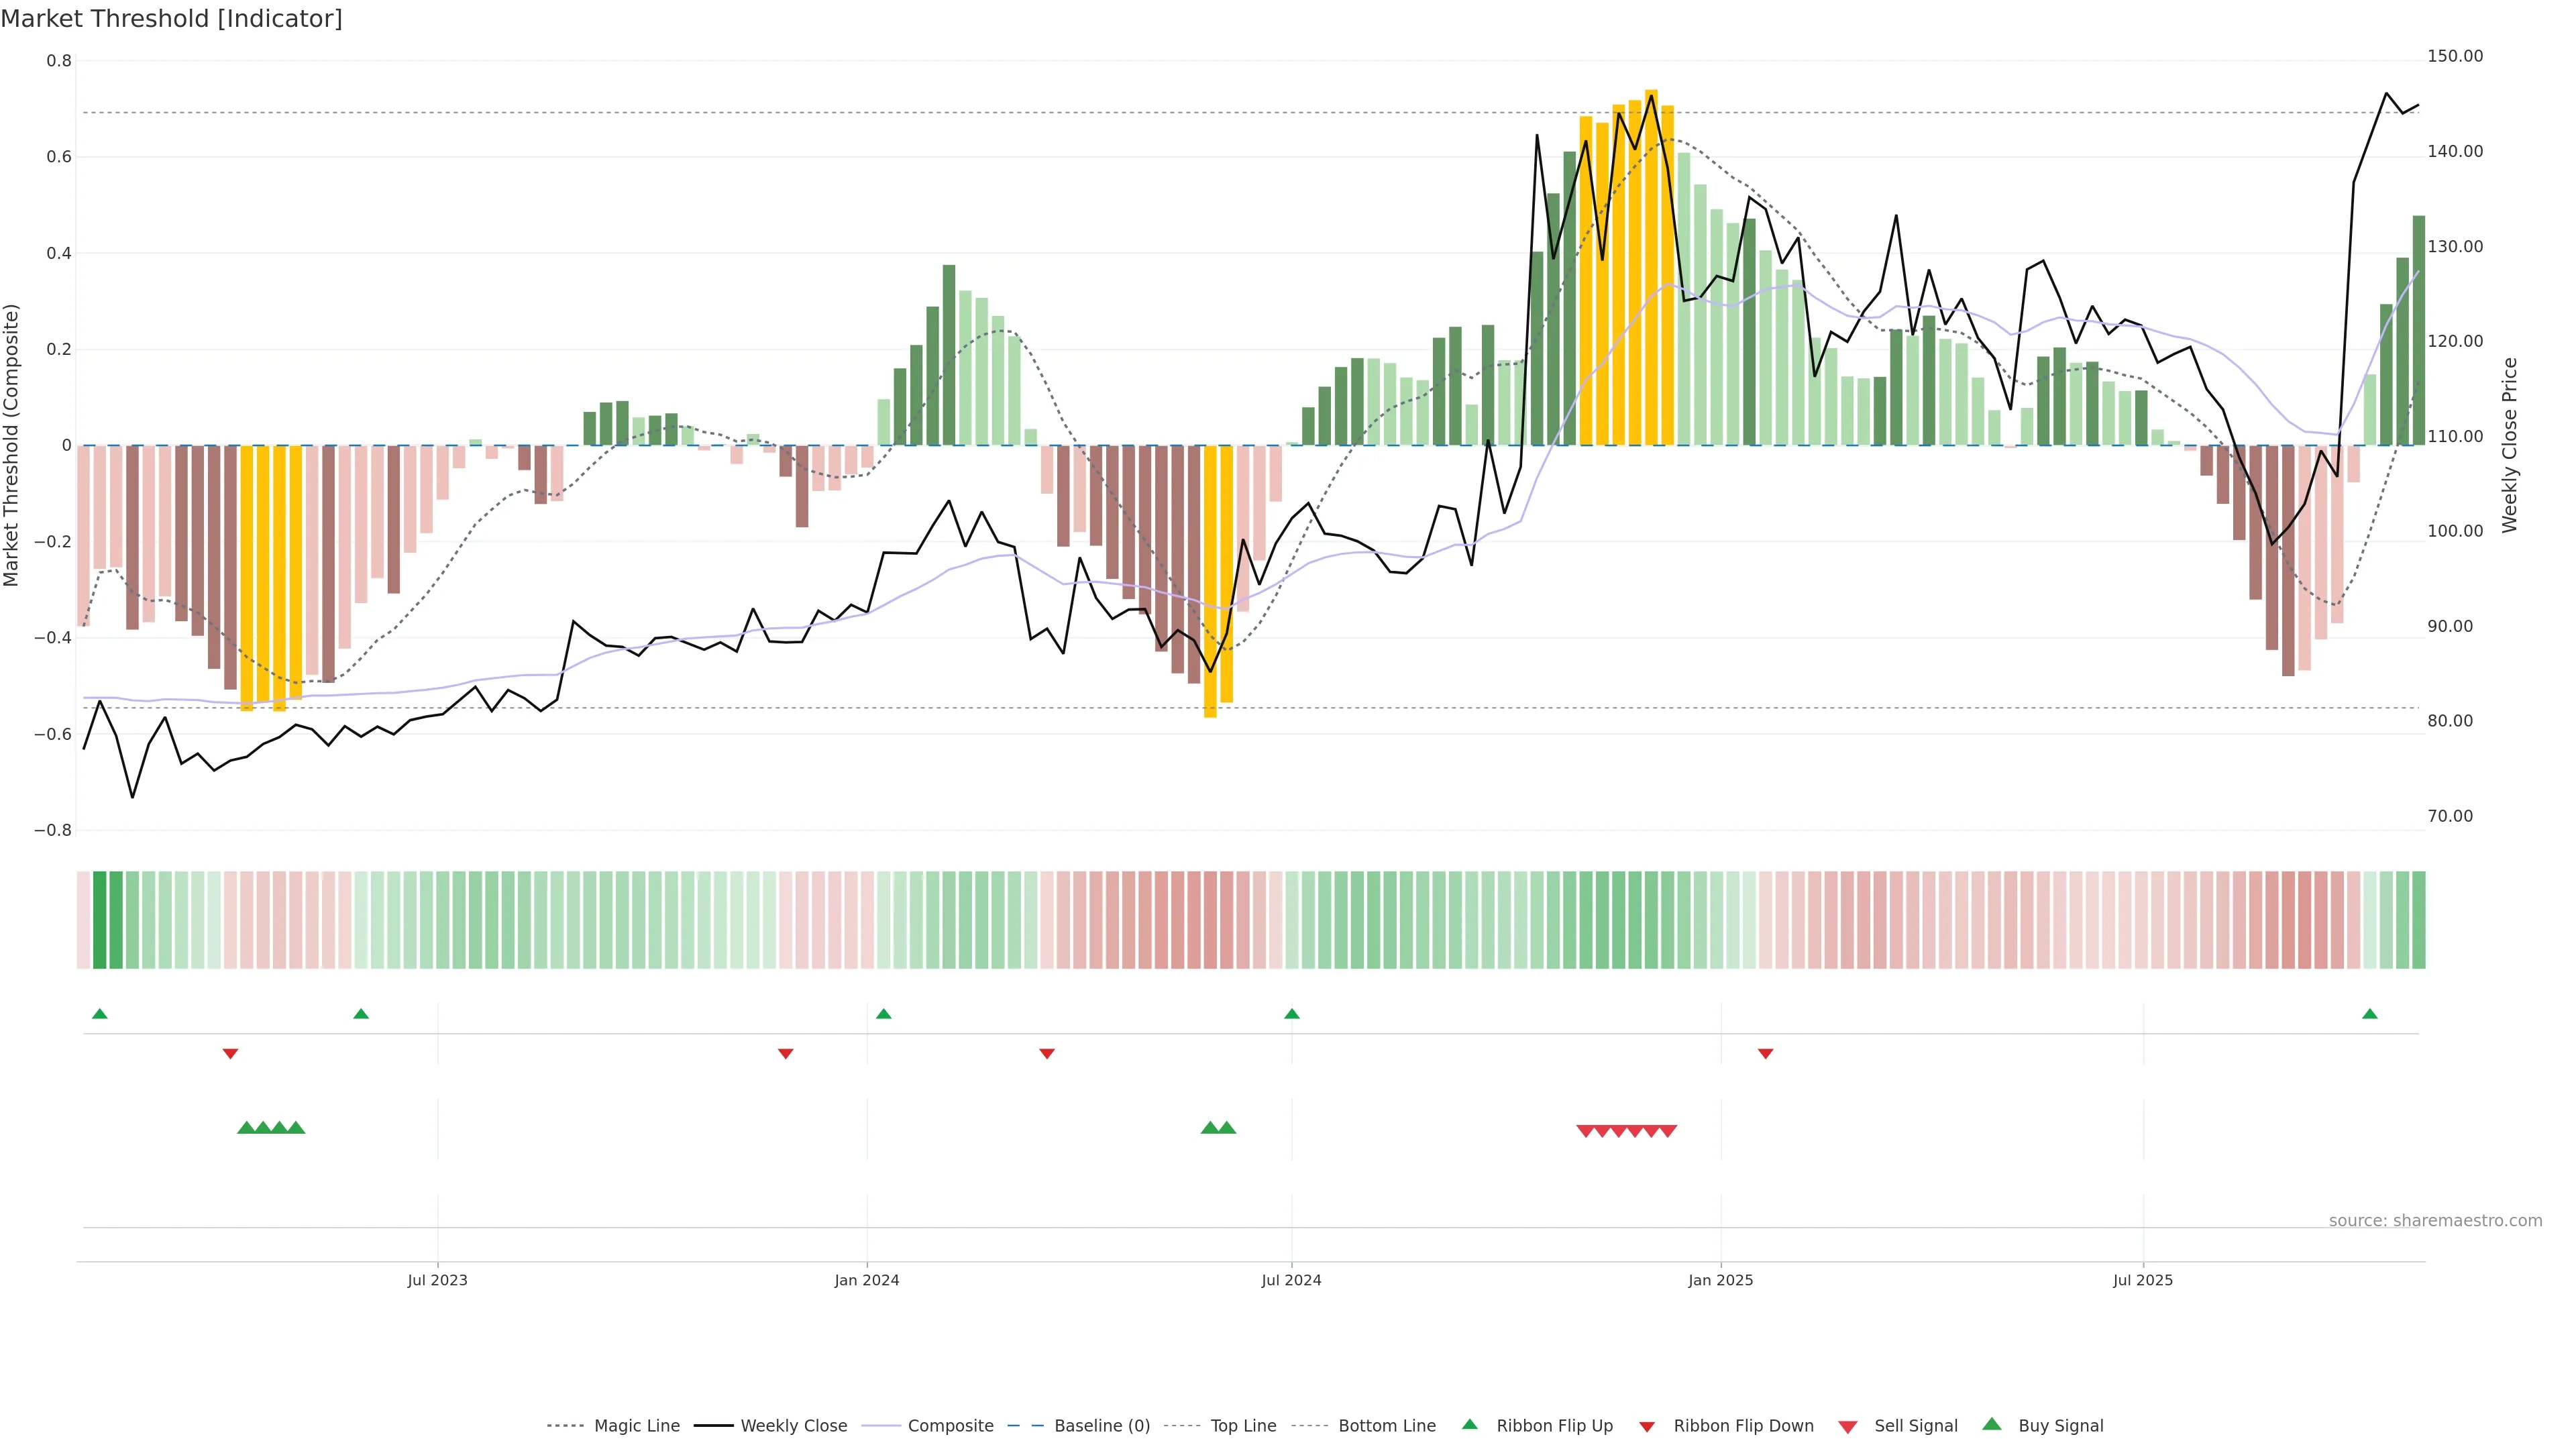Click the last red sell signal triangle
Screen dimensions: 2576x1449
(x=1668, y=1131)
